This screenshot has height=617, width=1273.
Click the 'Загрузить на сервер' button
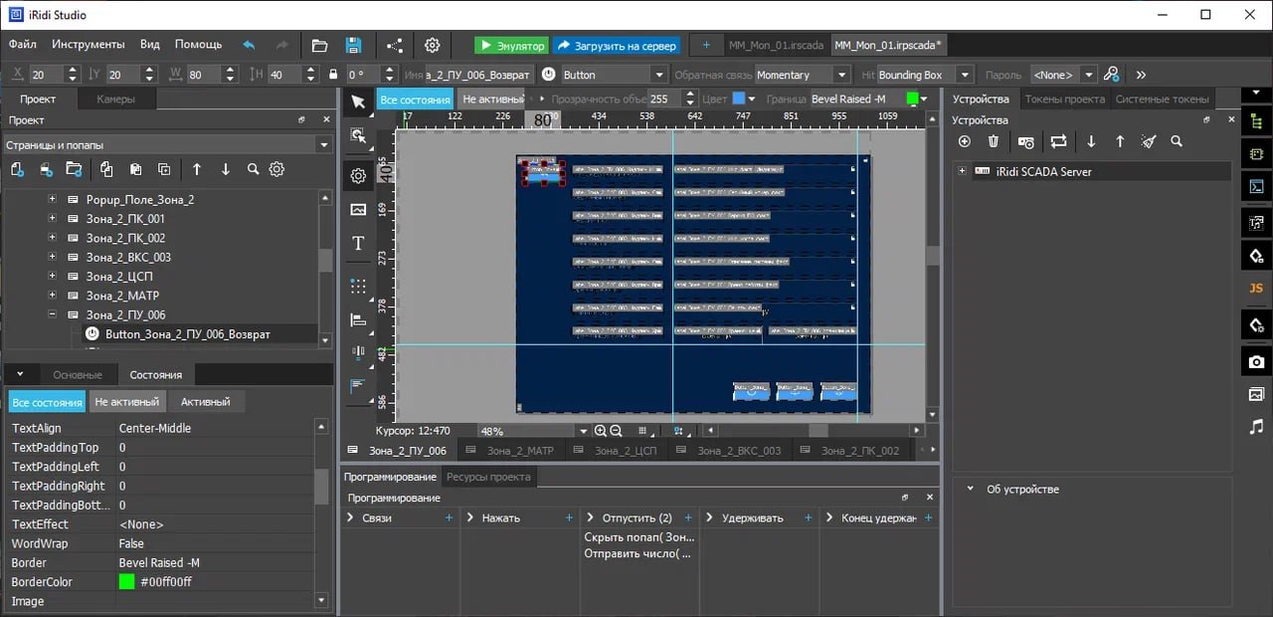coord(617,46)
